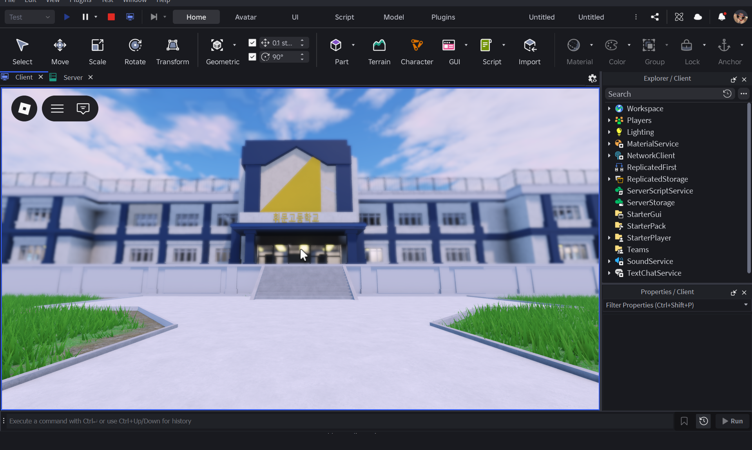The image size is (752, 450).
Task: Click the Run command button
Action: pyautogui.click(x=732, y=421)
